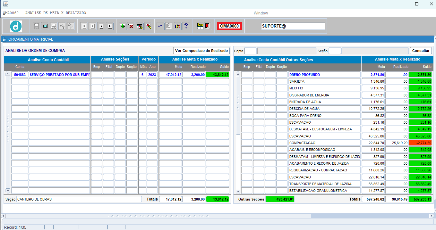The width and height of the screenshot is (436, 230).
Task: Click the first Seção filter input field
Action: [335, 51]
